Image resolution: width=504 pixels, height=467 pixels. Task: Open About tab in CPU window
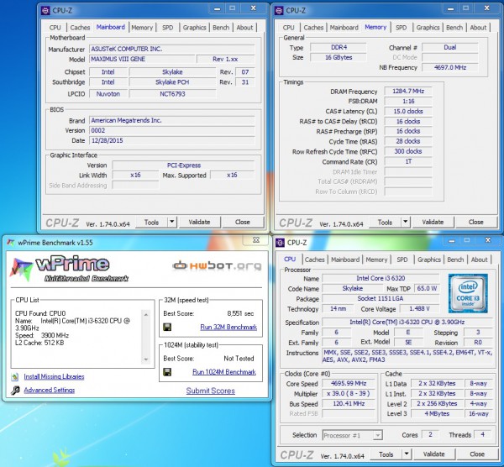point(480,260)
